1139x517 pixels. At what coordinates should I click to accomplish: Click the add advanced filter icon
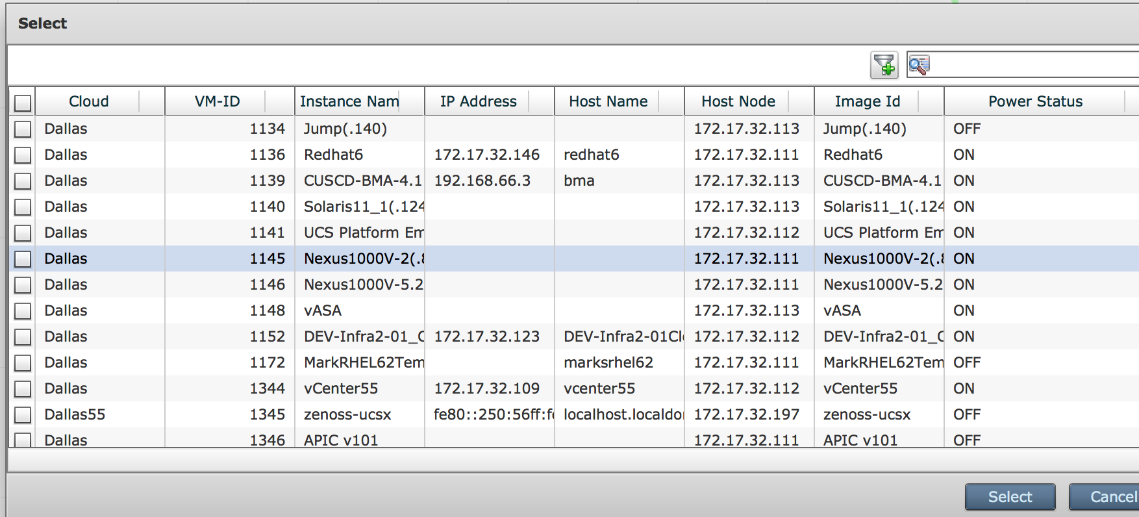[884, 65]
